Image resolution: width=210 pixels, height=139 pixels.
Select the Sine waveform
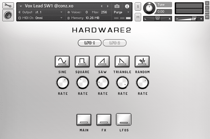tap(62, 62)
